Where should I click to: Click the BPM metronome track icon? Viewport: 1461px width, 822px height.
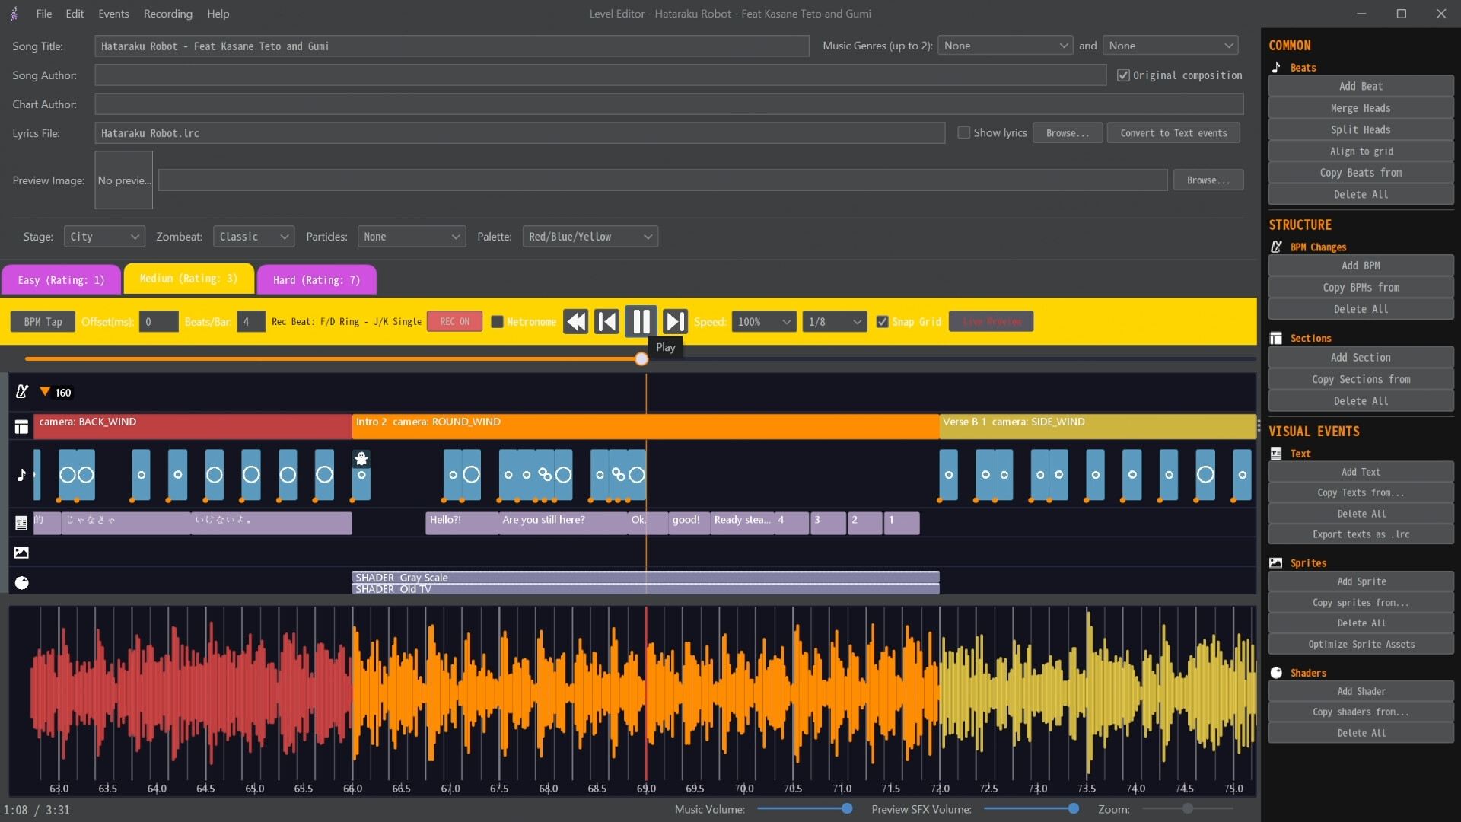click(x=22, y=392)
